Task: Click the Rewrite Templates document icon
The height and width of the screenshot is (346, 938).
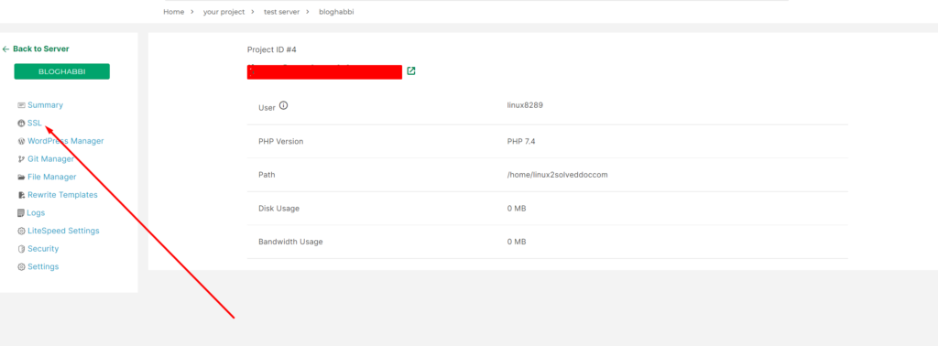Action: (22, 195)
